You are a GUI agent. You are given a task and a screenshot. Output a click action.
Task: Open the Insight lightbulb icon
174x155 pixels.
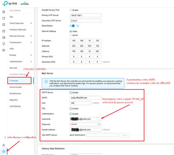(x=4, y=44)
